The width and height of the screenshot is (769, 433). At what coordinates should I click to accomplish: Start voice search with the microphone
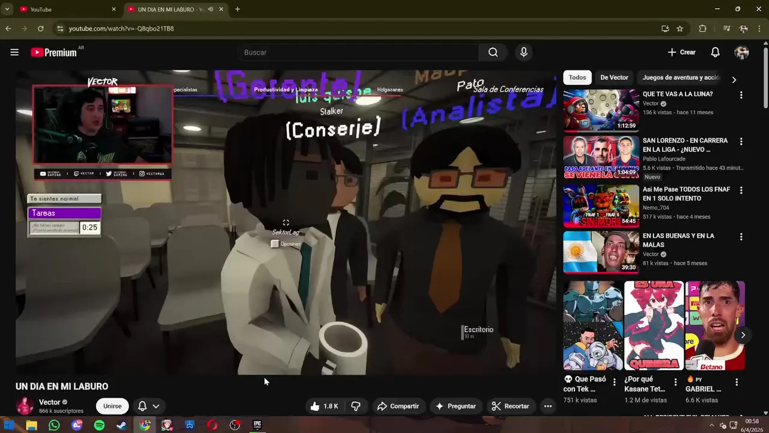pos(524,52)
